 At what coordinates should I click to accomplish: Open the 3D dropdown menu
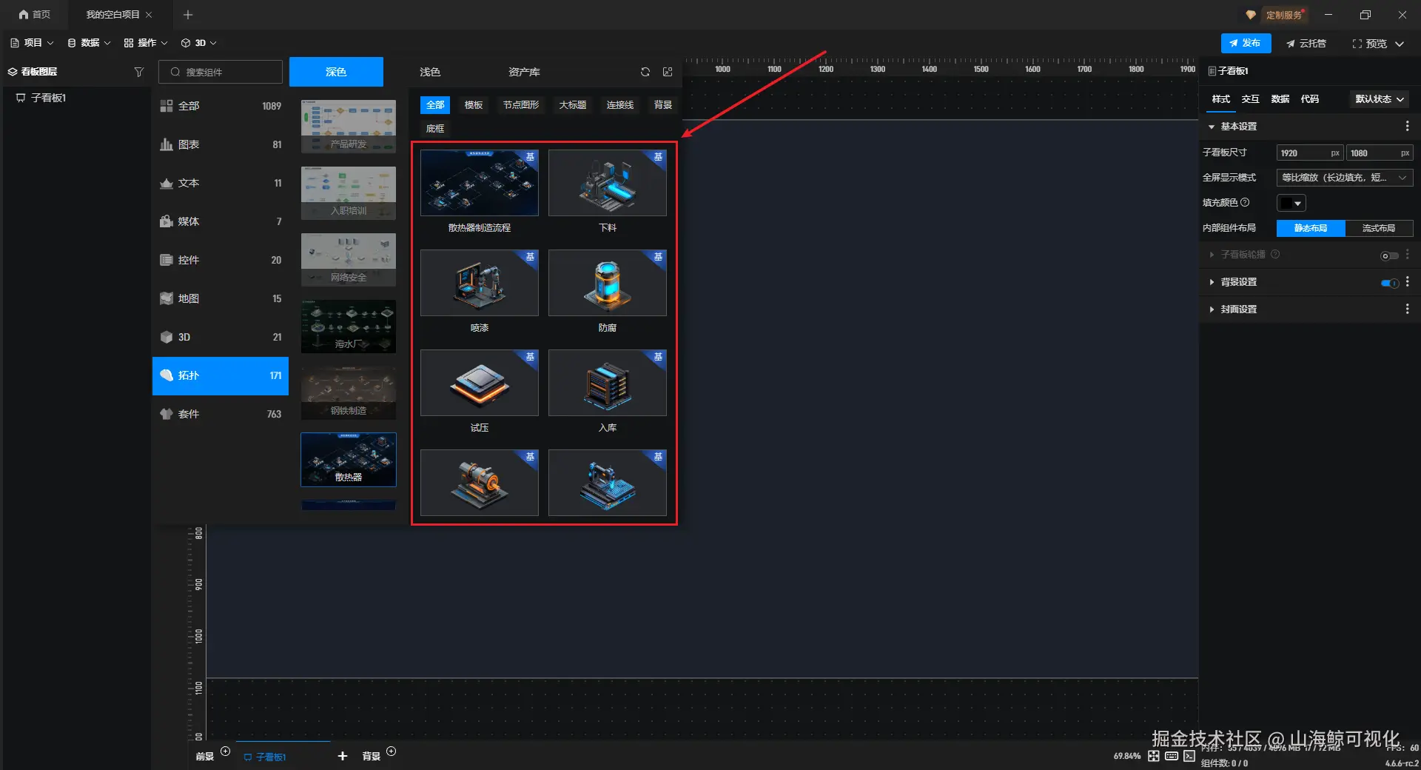pos(198,43)
